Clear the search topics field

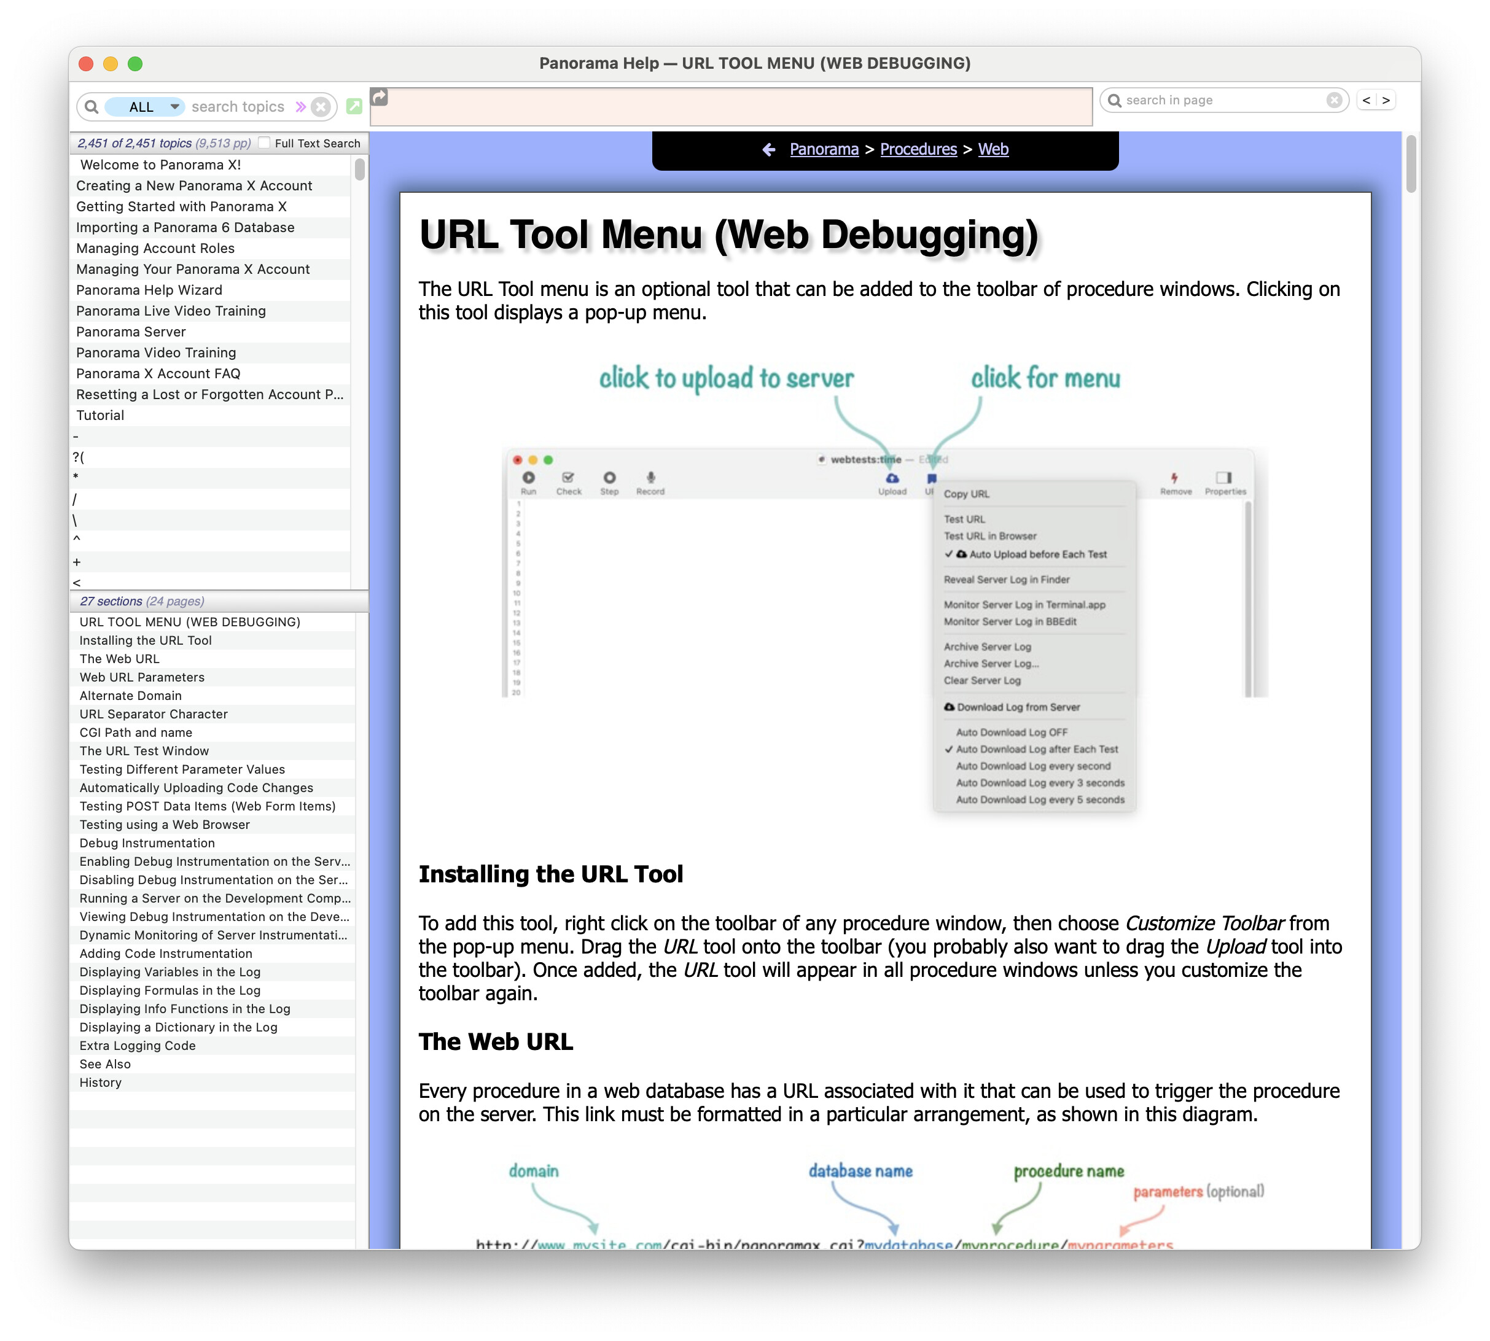(321, 107)
